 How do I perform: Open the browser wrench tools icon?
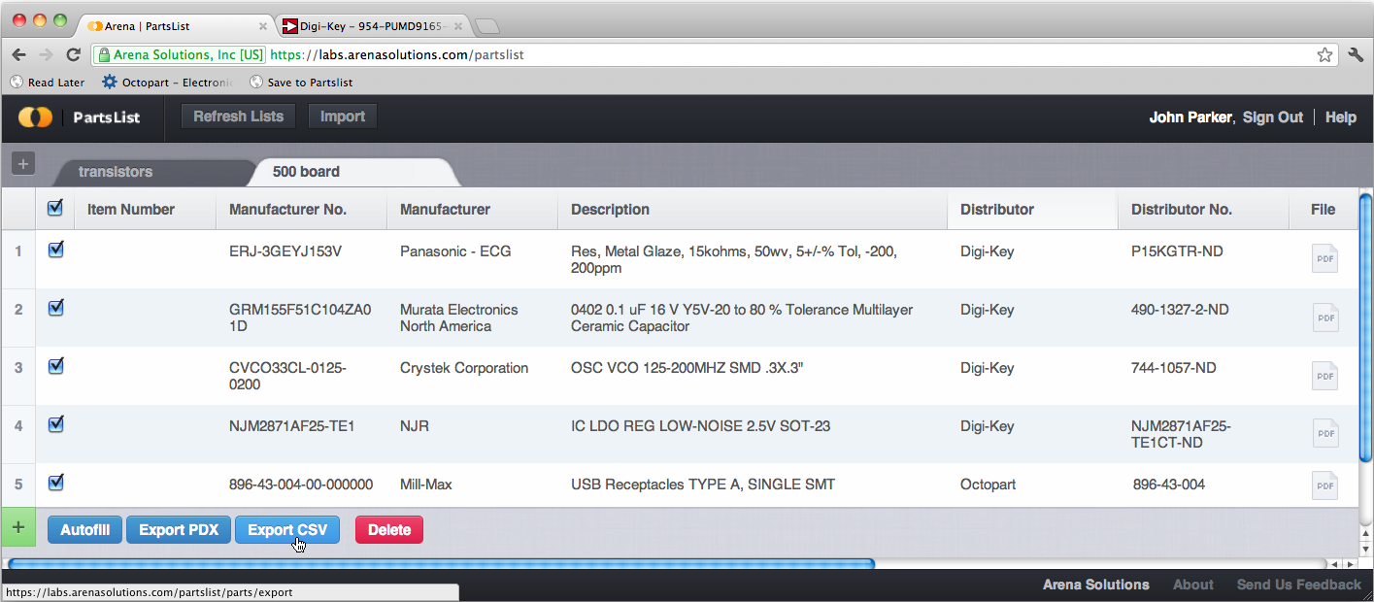pos(1356,55)
